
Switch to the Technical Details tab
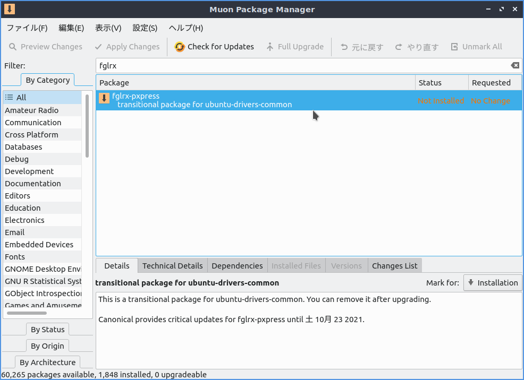click(x=172, y=265)
